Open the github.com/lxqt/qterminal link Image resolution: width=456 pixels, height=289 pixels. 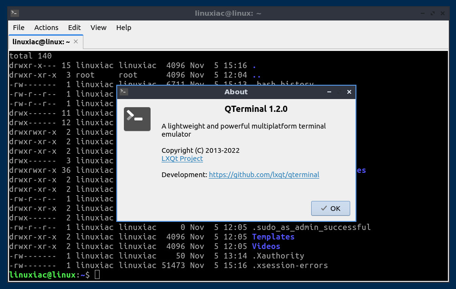(x=264, y=175)
